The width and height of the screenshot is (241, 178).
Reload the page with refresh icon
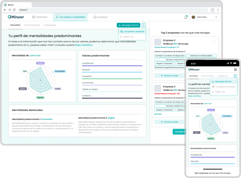click(14, 10)
